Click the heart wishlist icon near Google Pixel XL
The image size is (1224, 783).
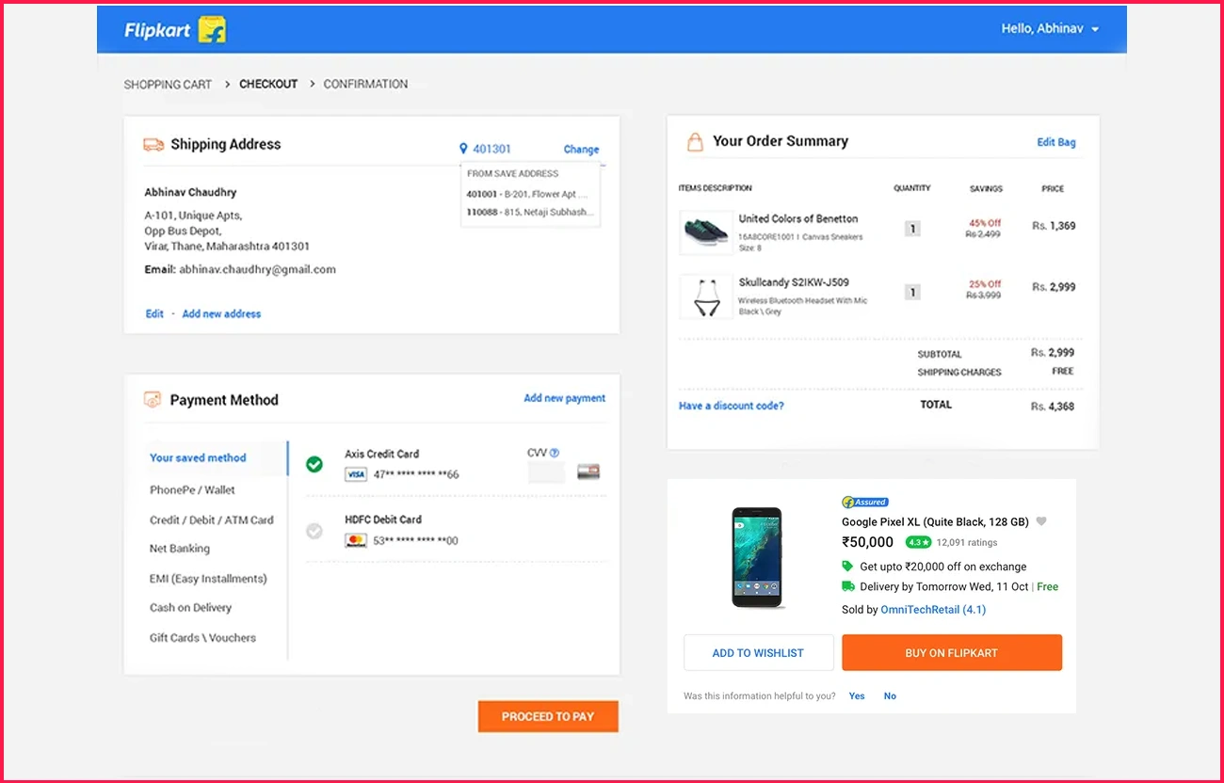[x=1041, y=521]
